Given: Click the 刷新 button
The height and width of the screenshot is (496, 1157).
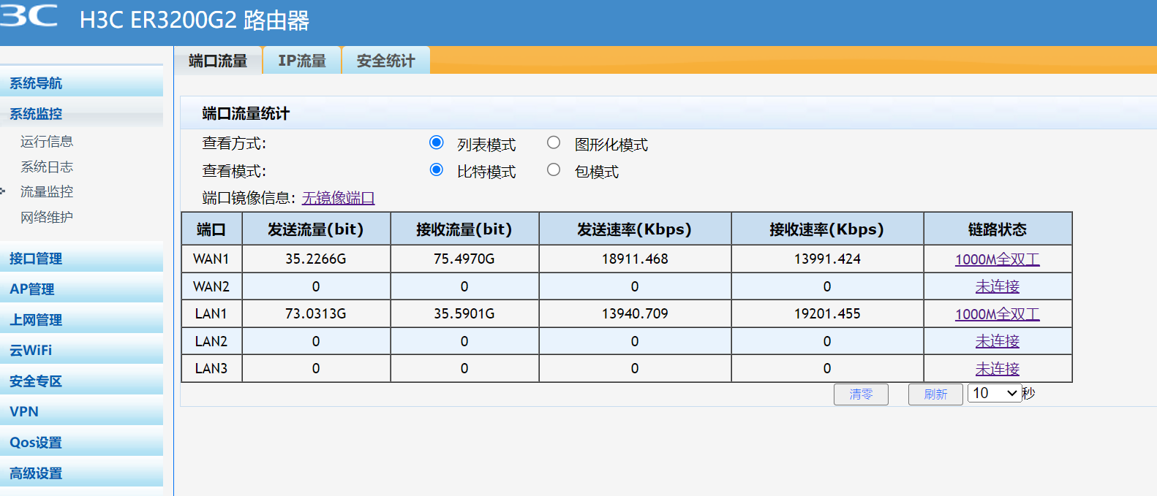Looking at the screenshot, I should click(935, 394).
